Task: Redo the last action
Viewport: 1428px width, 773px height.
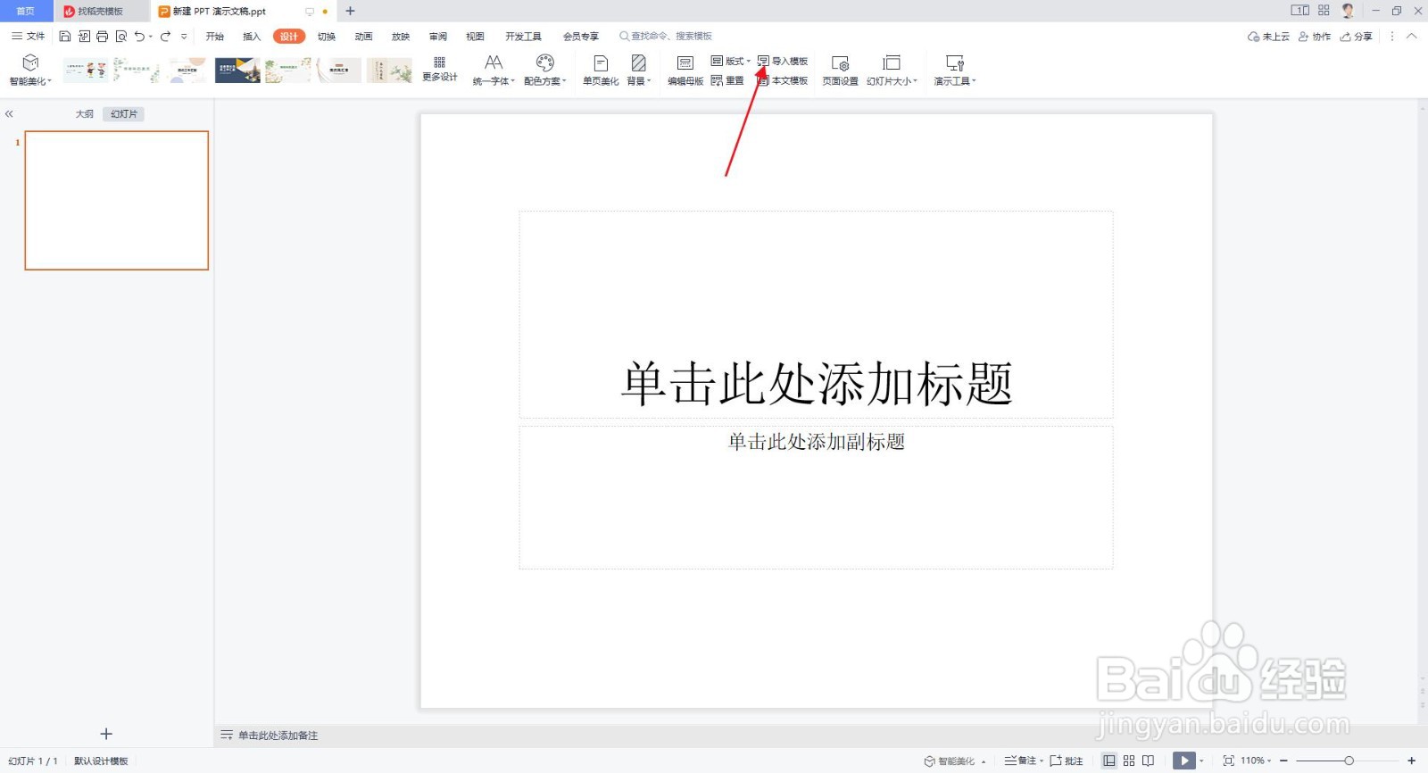Action: (x=165, y=37)
